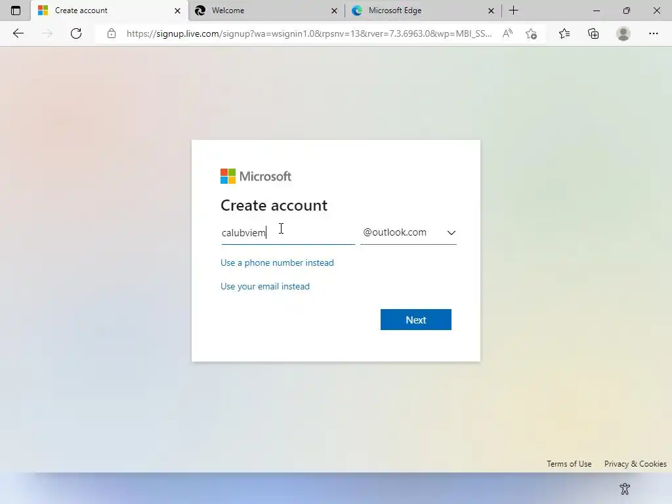Close the Welcome tab
This screenshot has height=504, width=672.
click(x=334, y=10)
